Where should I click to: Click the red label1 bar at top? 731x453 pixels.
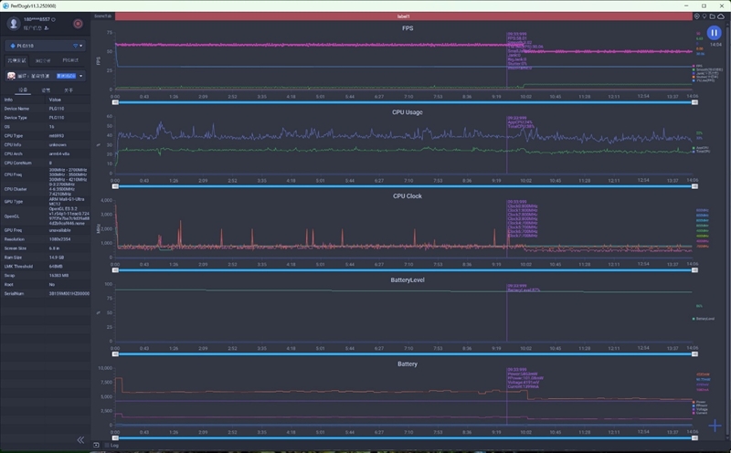402,16
